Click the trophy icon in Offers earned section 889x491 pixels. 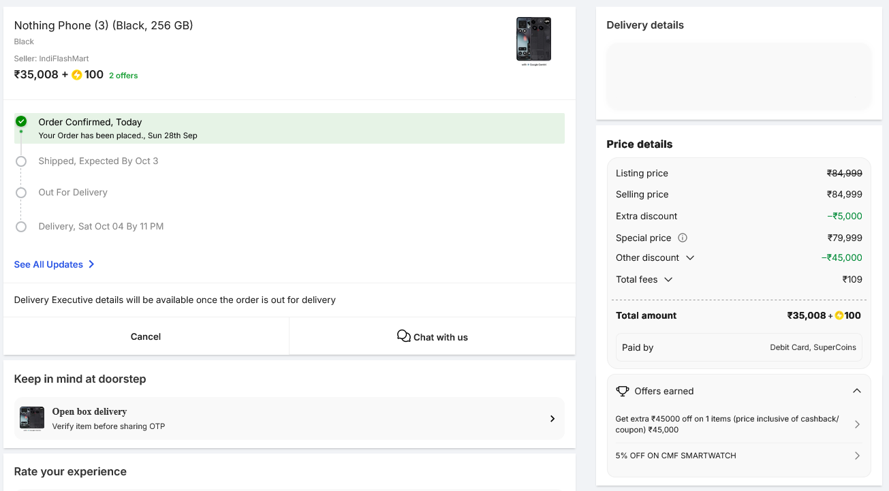[x=622, y=390]
